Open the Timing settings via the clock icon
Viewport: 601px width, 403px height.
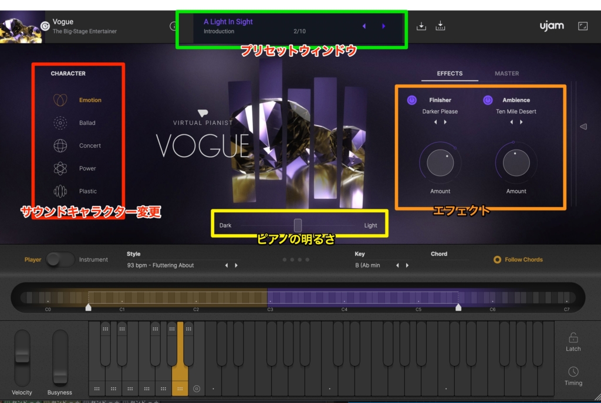click(573, 373)
